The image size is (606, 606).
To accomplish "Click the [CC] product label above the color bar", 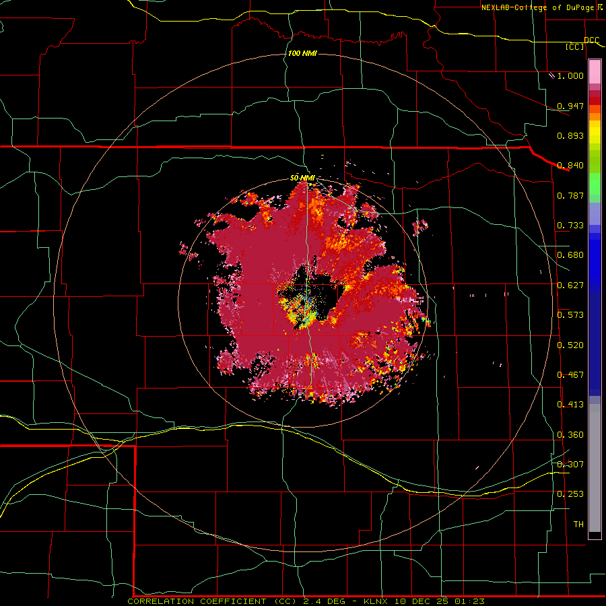I will 575,46.
